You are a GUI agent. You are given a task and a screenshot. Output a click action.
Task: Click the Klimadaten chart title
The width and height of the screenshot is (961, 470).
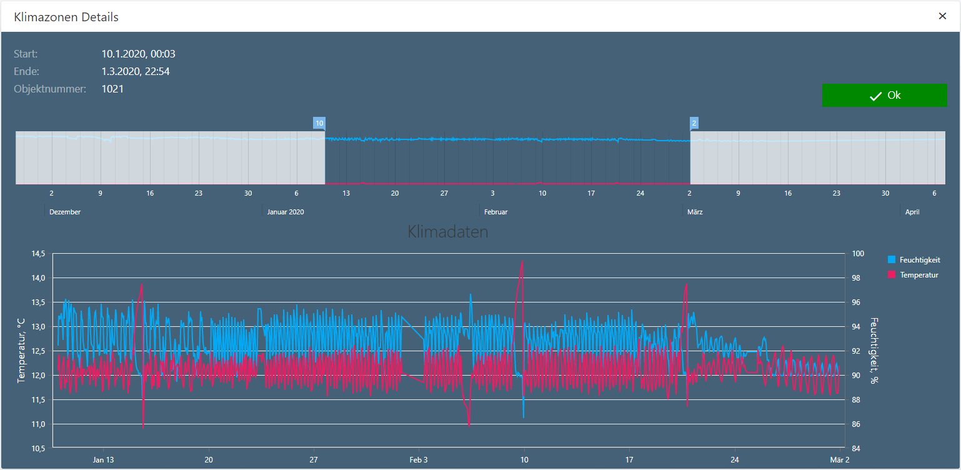pos(448,232)
